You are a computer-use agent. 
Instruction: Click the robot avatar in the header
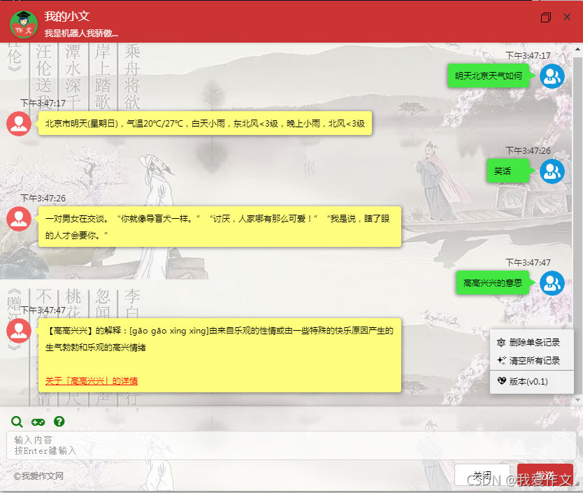coord(24,24)
